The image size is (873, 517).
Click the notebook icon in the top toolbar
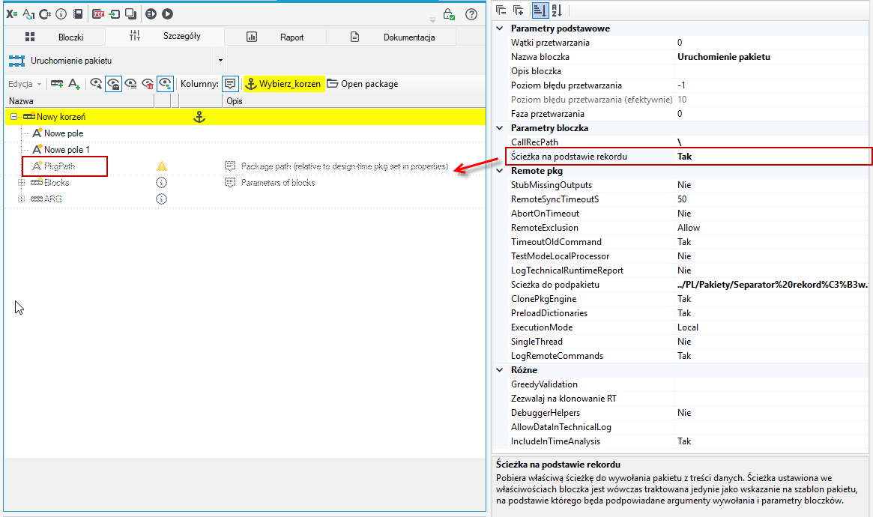[78, 14]
